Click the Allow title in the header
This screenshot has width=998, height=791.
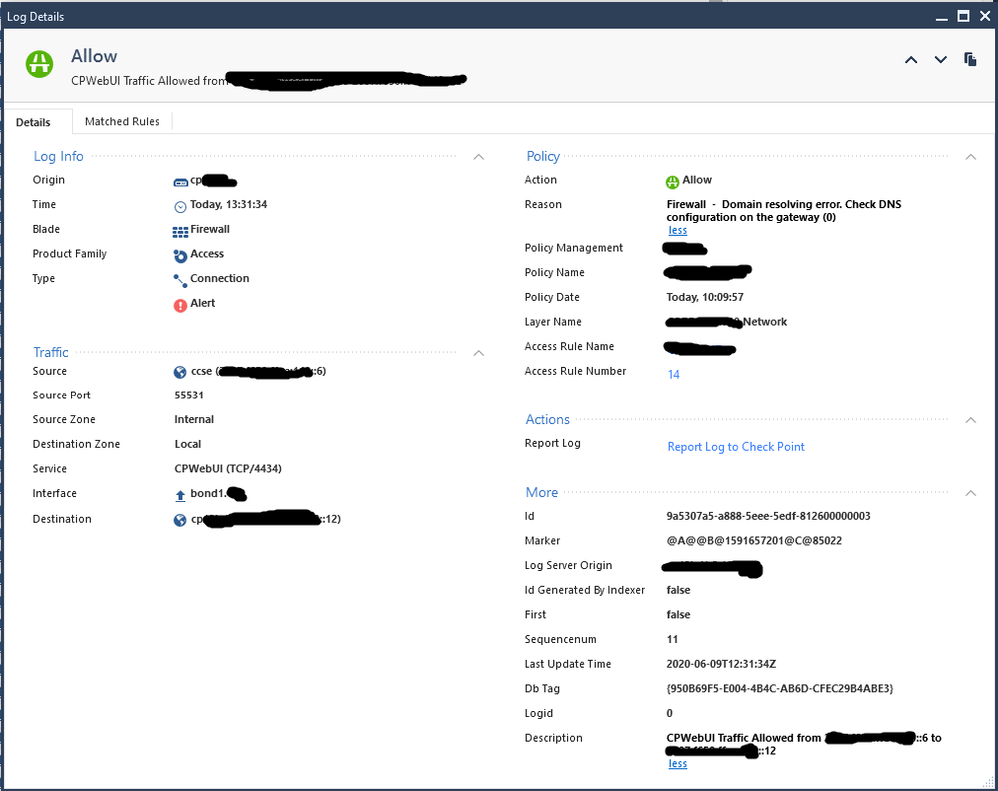(x=94, y=56)
